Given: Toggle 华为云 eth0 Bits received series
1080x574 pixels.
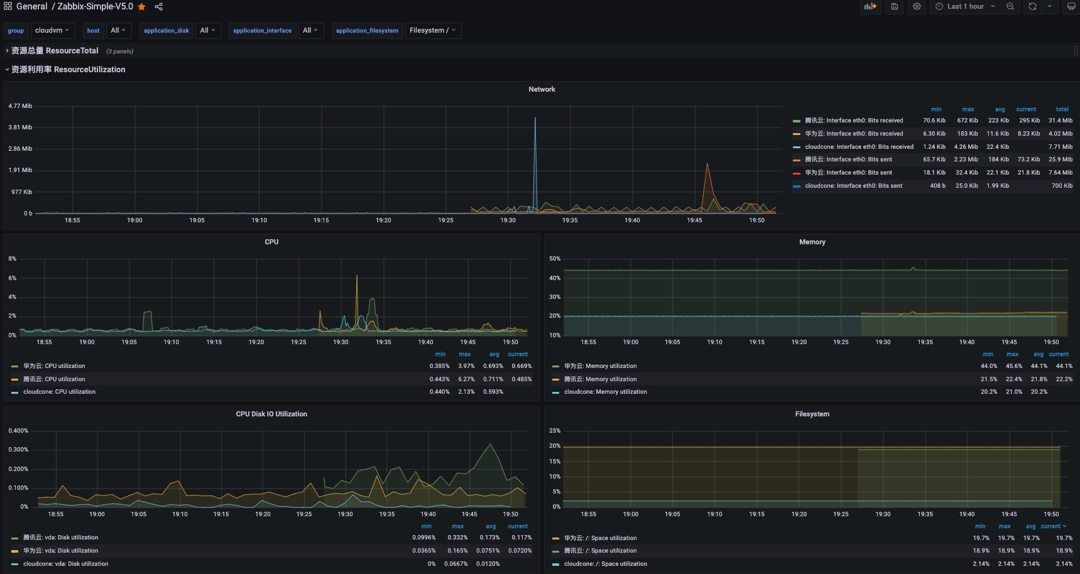Looking at the screenshot, I should click(854, 134).
